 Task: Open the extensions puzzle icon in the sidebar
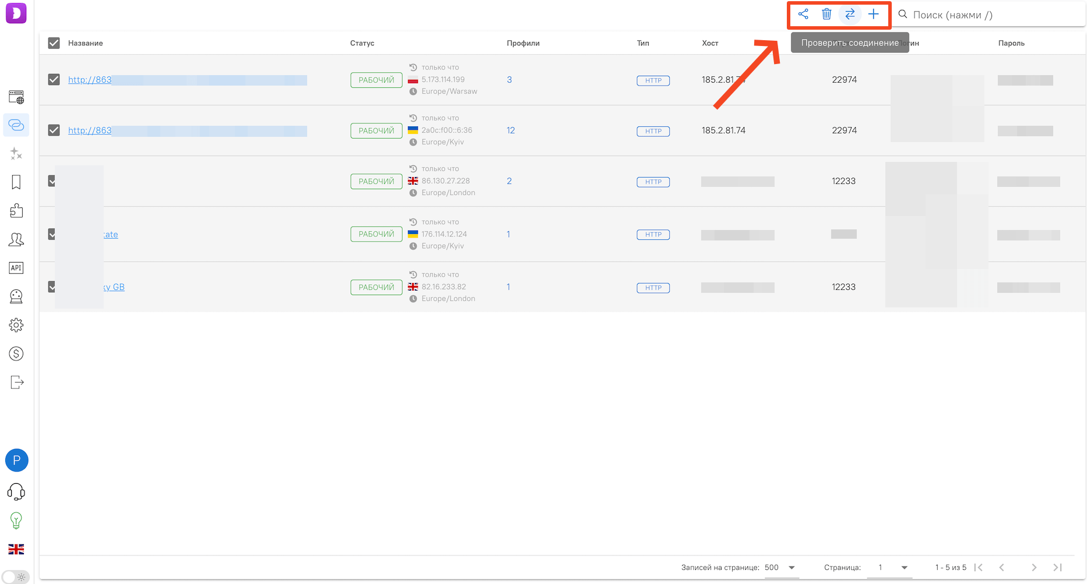pyautogui.click(x=16, y=211)
